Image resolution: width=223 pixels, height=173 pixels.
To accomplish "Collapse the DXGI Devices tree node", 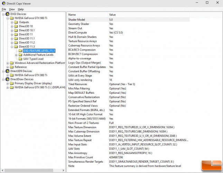I will [3, 14].
